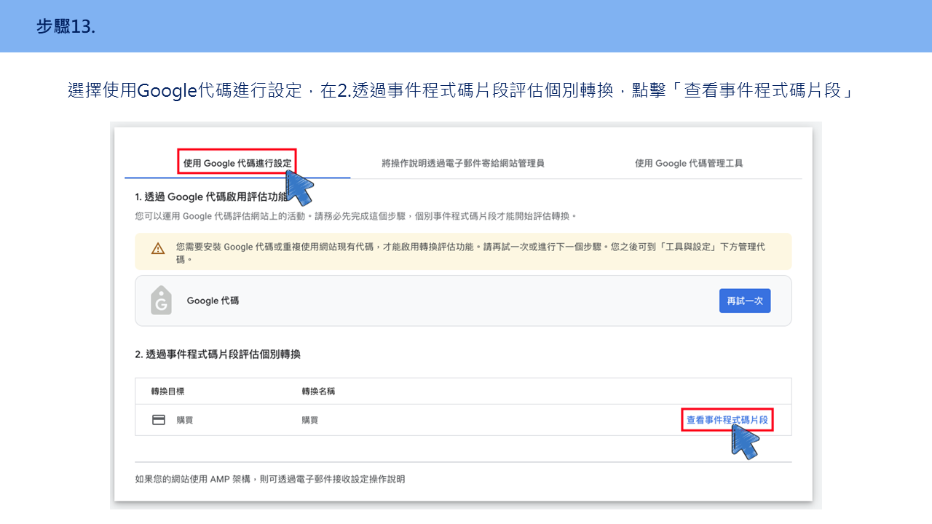The width and height of the screenshot is (932, 524).
Task: Click the 2. 透過事件程式碼片段評估個別轉換 heading
Action: point(218,354)
